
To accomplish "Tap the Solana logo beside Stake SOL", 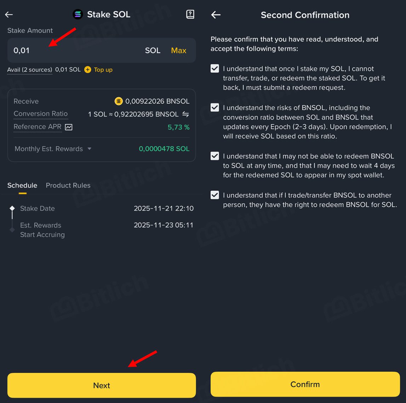I will point(78,14).
